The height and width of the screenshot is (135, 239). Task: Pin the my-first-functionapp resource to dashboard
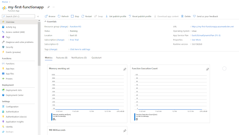click(x=49, y=7)
